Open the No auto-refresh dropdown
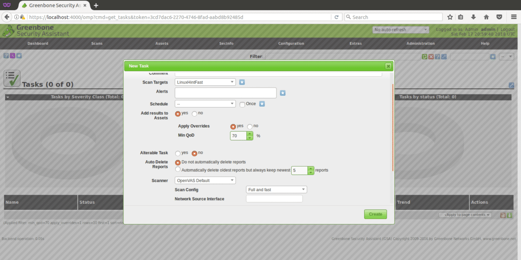 click(401, 30)
